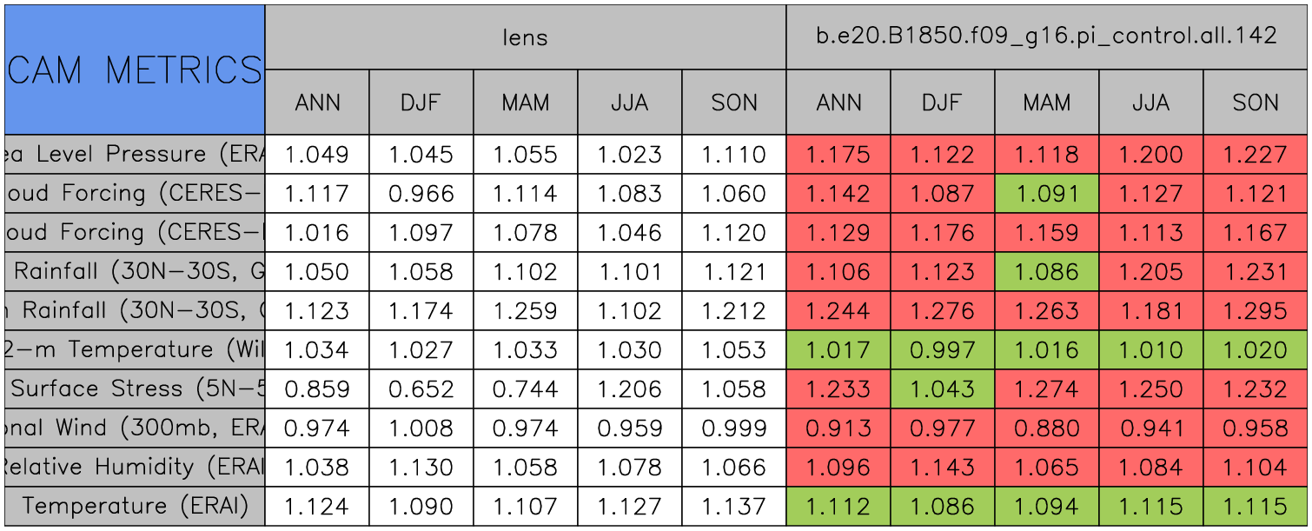Click the 0.652 cell in Surface Stress row
This screenshot has height=531, width=1312.
coord(421,388)
